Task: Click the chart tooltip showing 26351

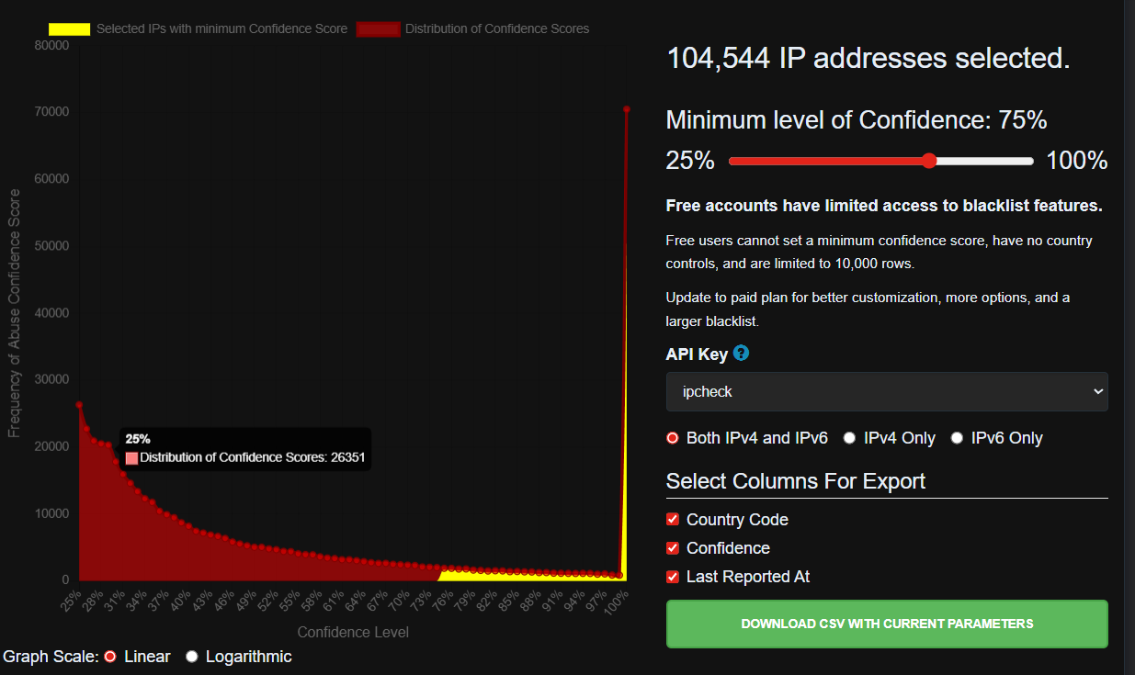Action: pyautogui.click(x=245, y=449)
